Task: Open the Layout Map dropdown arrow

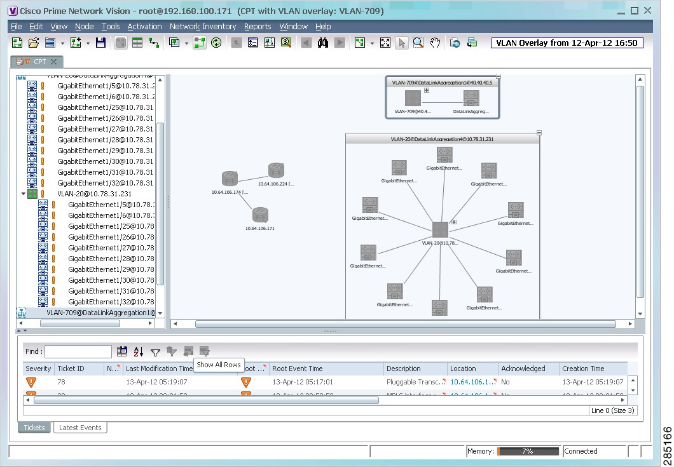Action: [x=372, y=43]
